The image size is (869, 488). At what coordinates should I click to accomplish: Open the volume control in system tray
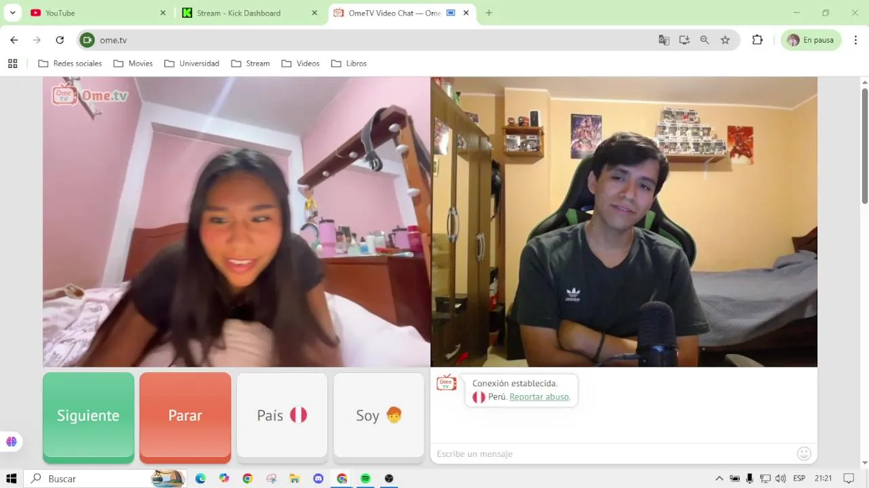[x=780, y=479]
